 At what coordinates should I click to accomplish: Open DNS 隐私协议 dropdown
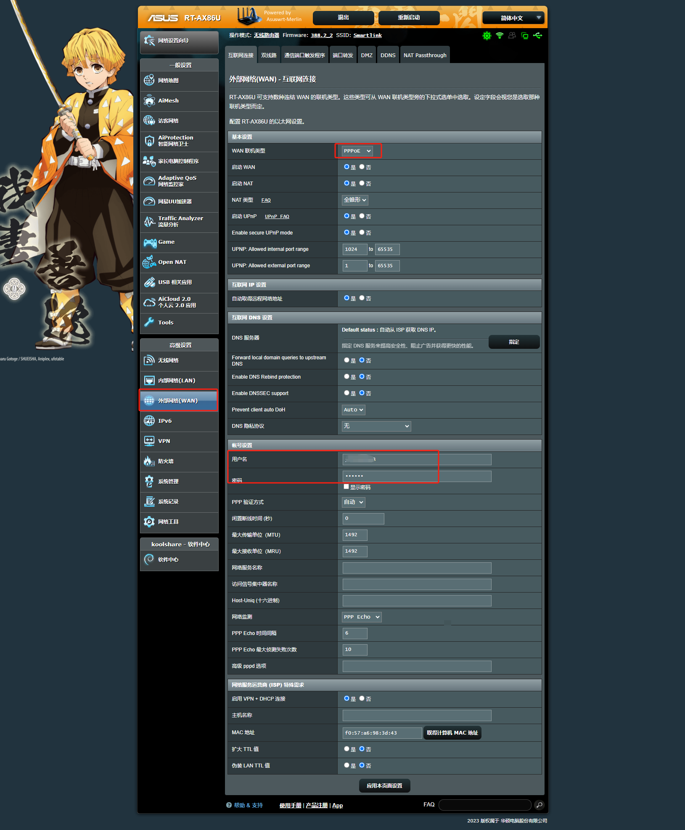coord(376,426)
